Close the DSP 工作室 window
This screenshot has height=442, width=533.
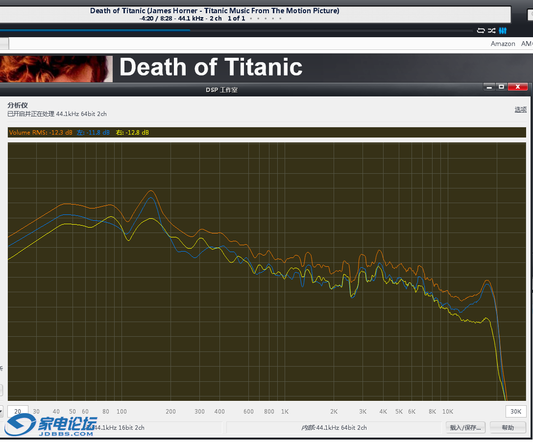[517, 87]
